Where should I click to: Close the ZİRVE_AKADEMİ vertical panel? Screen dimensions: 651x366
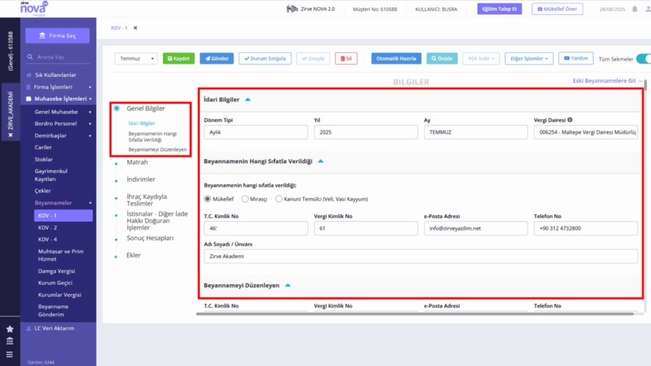tap(10, 135)
